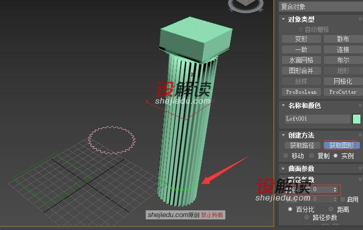Select the 复制 radio option
Image resolution: width=363 pixels, height=230 pixels.
click(x=312, y=156)
